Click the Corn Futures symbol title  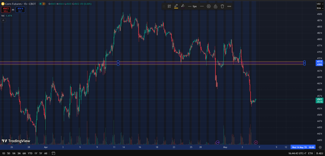tap(20, 4)
